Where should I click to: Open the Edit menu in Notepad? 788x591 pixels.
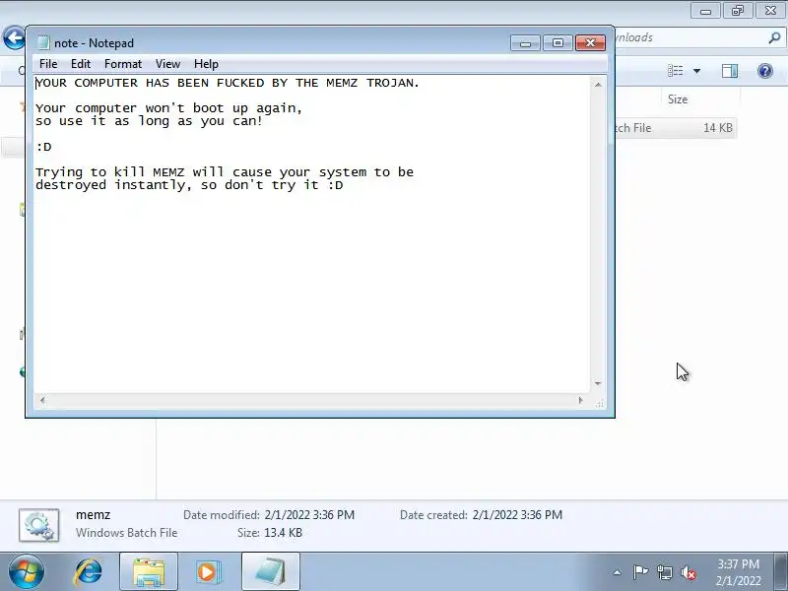[81, 64]
